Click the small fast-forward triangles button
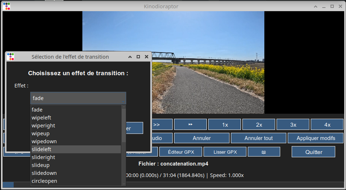This screenshot has height=190, width=346. (x=190, y=125)
